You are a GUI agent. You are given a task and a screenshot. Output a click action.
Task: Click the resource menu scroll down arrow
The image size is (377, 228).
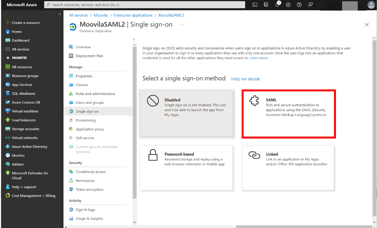point(134,222)
